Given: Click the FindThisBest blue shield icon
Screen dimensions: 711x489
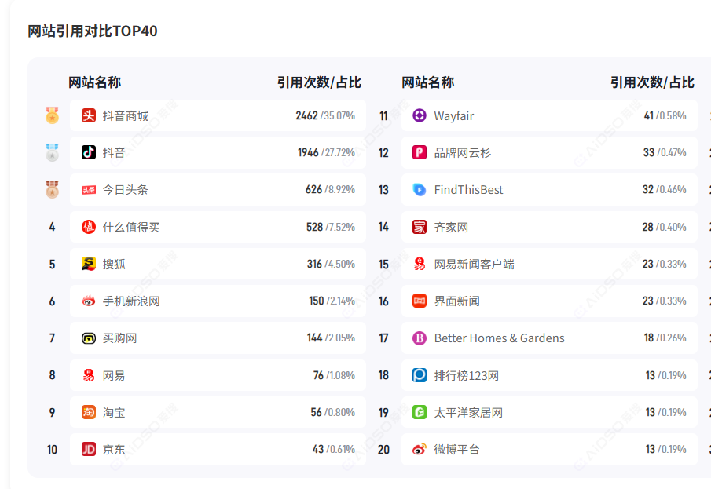Looking at the screenshot, I should [x=420, y=190].
